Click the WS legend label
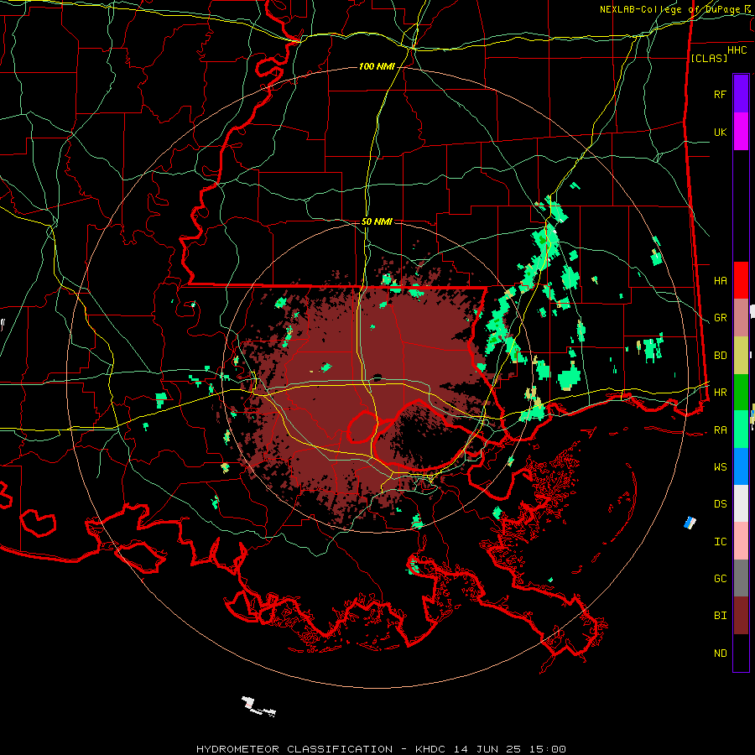The width and height of the screenshot is (755, 755). coord(720,466)
